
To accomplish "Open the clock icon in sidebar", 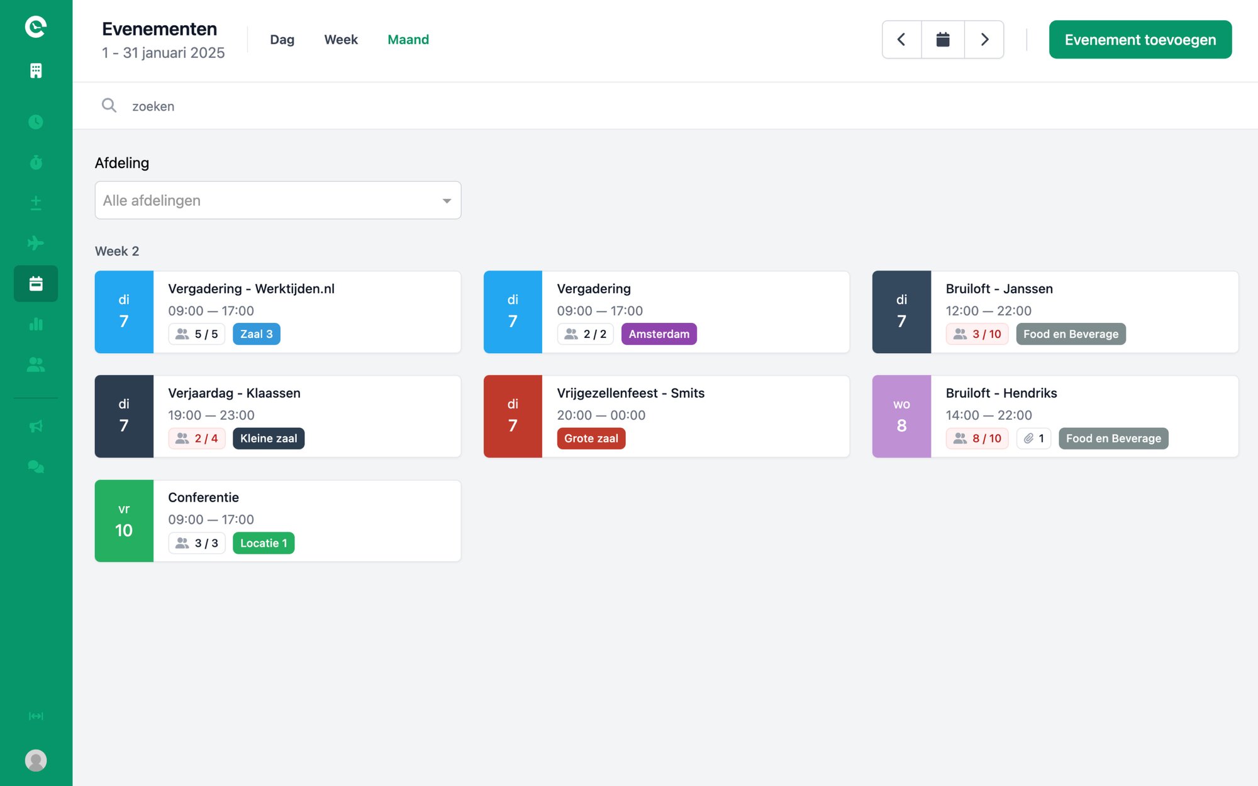I will click(x=36, y=121).
